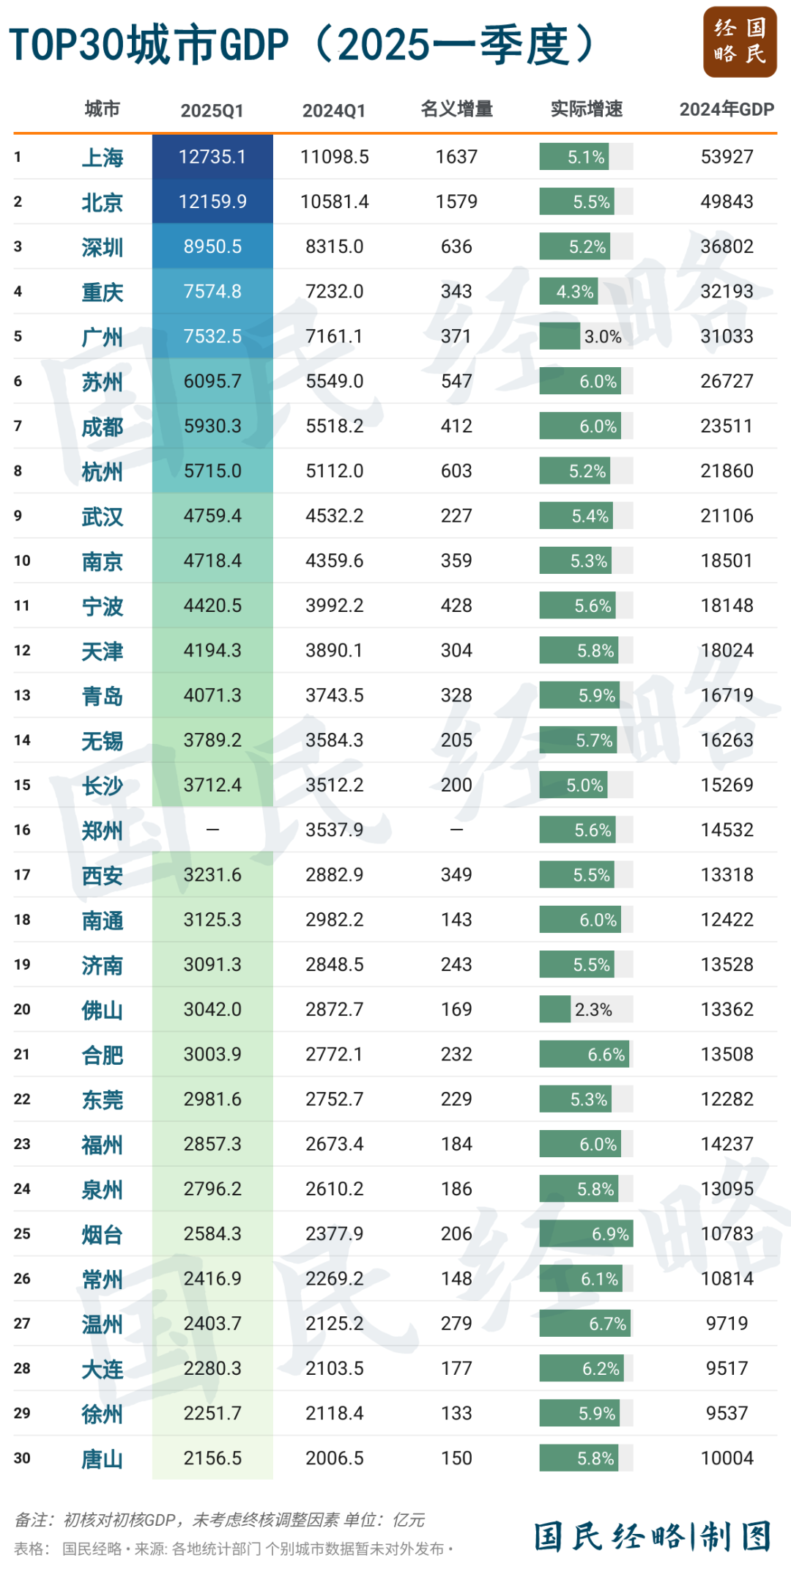
Task: Click 广州's 3.0% growth bar
Action: coord(560,336)
